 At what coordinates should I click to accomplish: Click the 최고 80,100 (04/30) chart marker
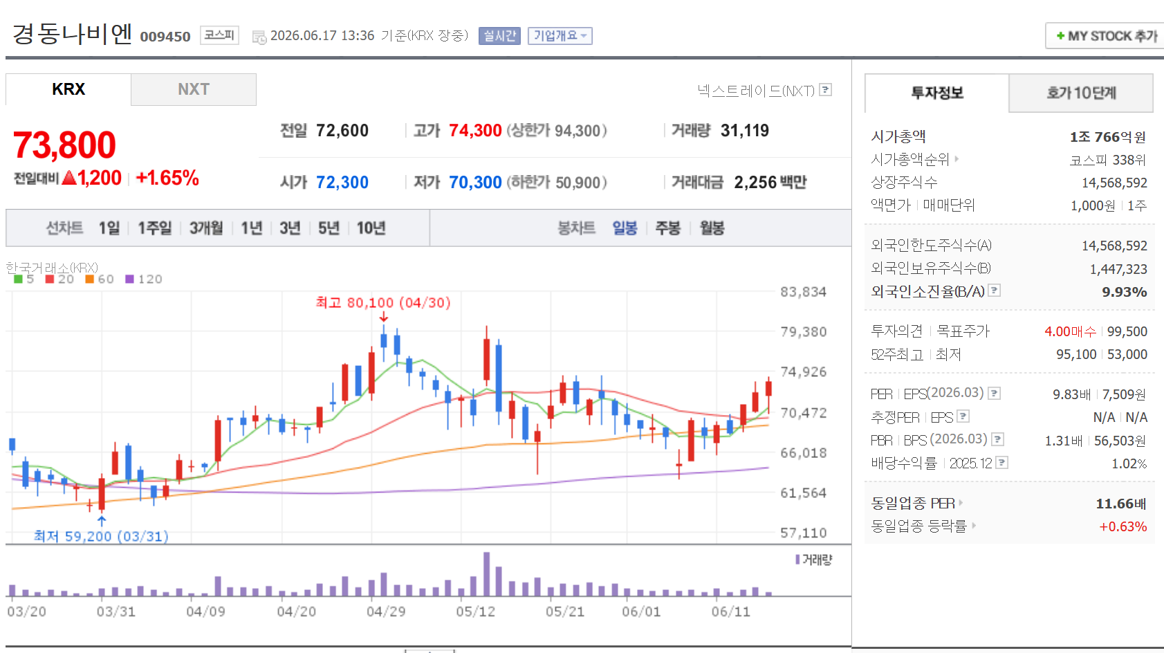[383, 302]
